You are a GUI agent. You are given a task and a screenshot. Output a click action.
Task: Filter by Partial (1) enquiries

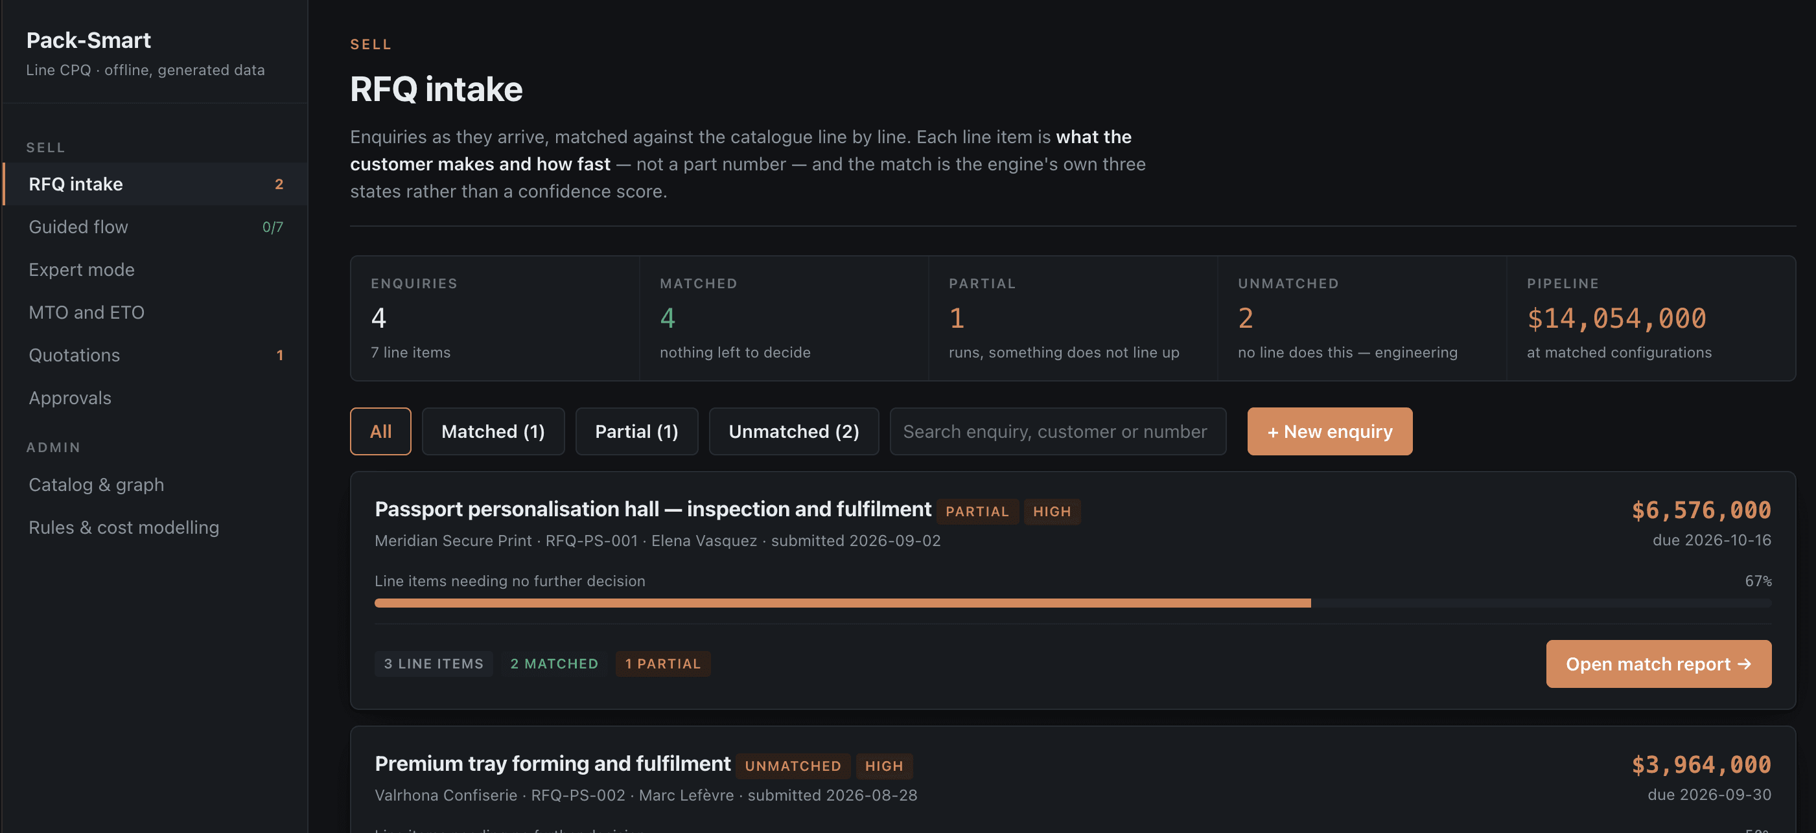636,431
